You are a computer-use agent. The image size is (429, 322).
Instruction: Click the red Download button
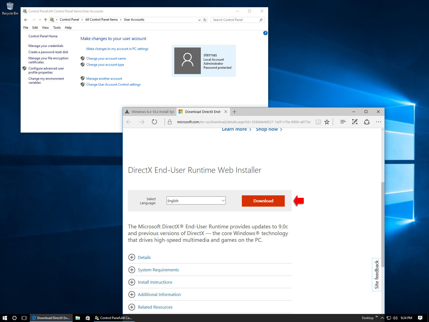[263, 201]
